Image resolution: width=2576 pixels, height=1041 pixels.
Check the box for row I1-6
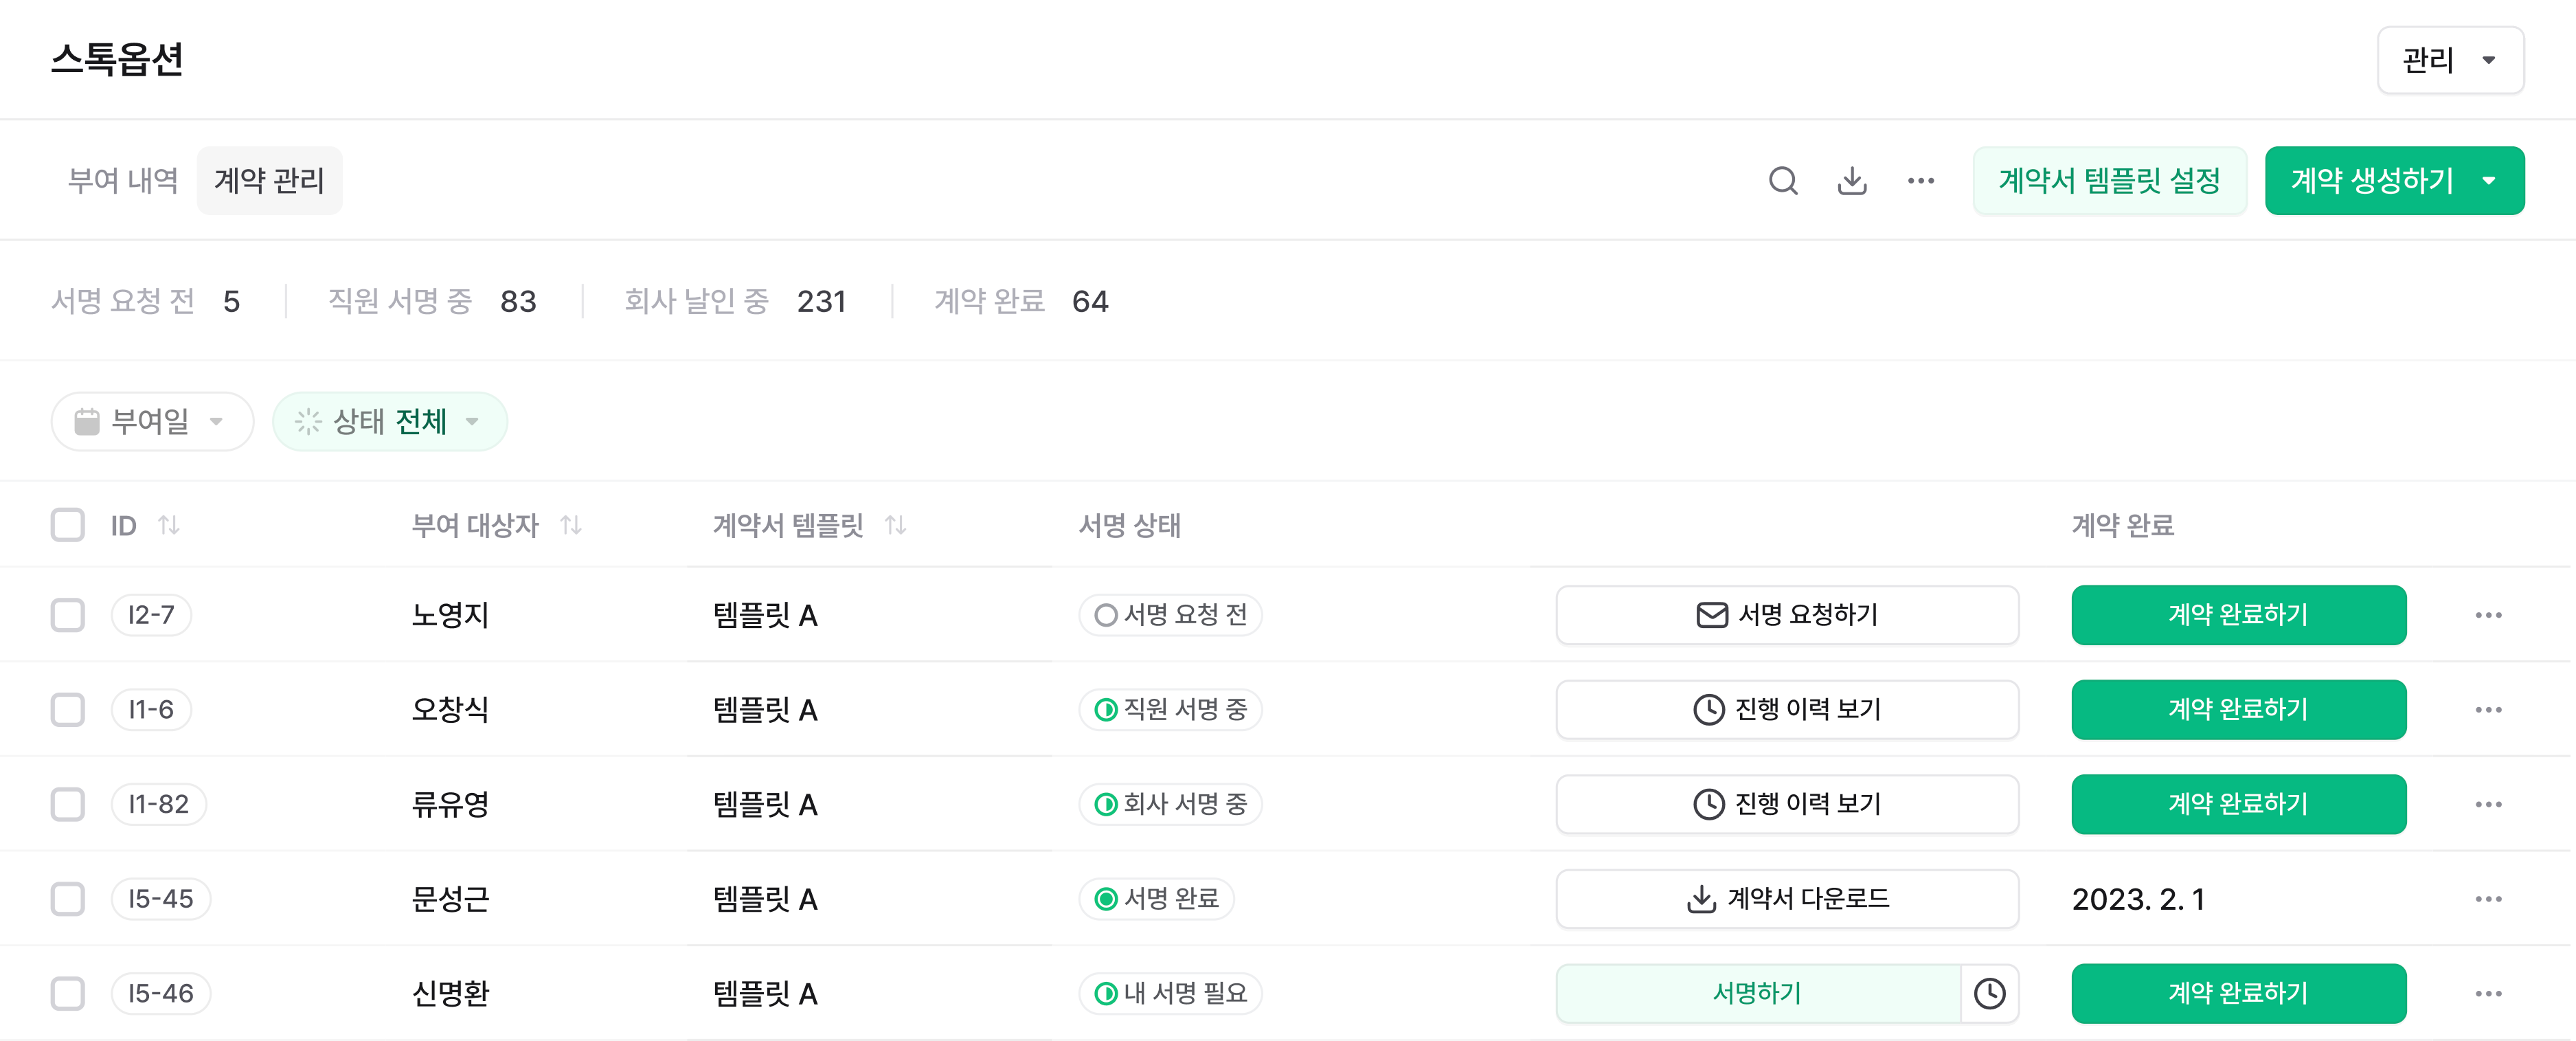[x=68, y=710]
